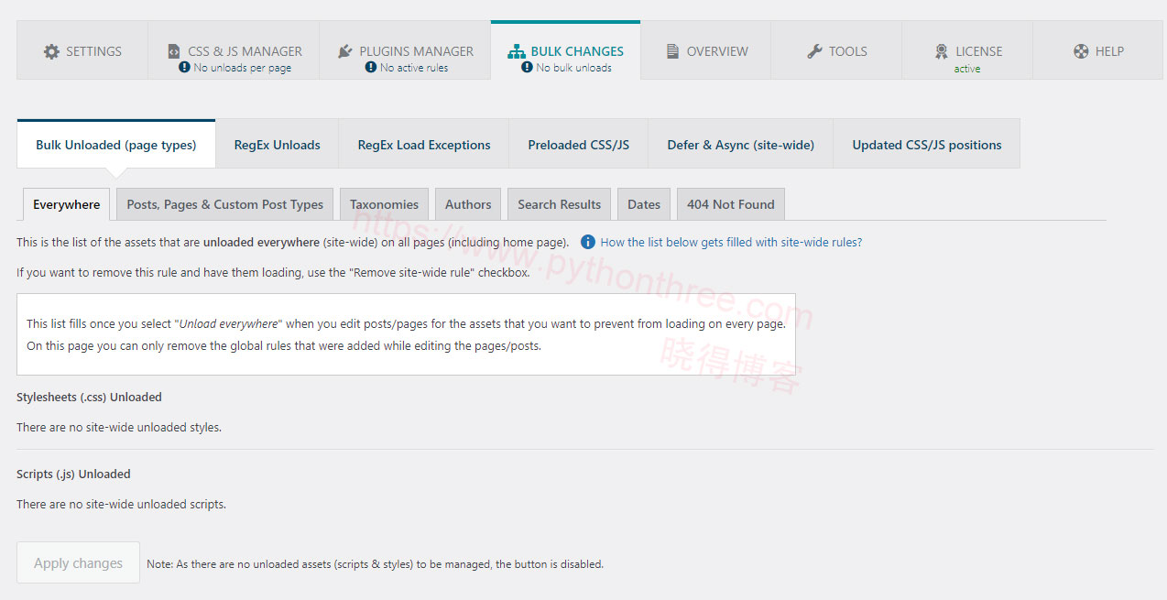1167x600 pixels.
Task: Click the plug icon on Plugins Manager
Action: (x=345, y=51)
